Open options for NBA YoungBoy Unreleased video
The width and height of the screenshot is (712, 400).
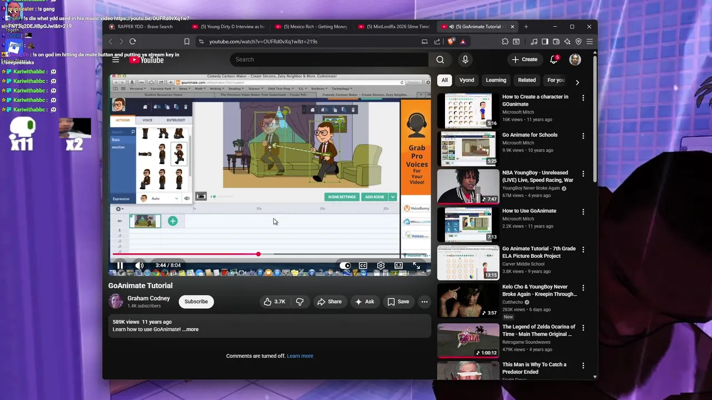583,174
